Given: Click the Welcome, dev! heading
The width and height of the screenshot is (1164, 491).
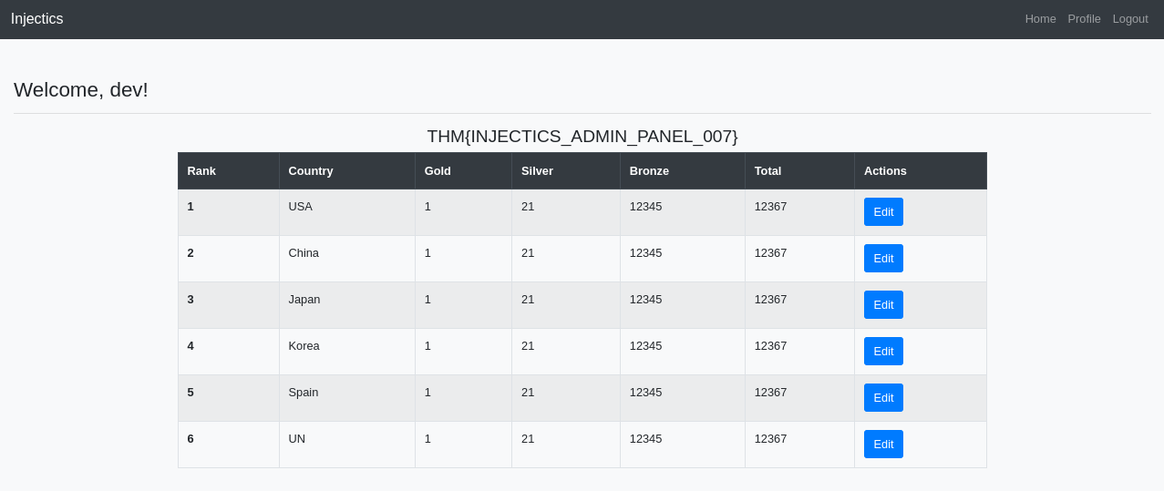Looking at the screenshot, I should [81, 89].
